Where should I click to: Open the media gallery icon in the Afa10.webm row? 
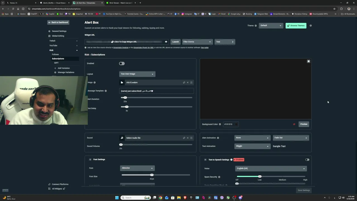pos(191,82)
